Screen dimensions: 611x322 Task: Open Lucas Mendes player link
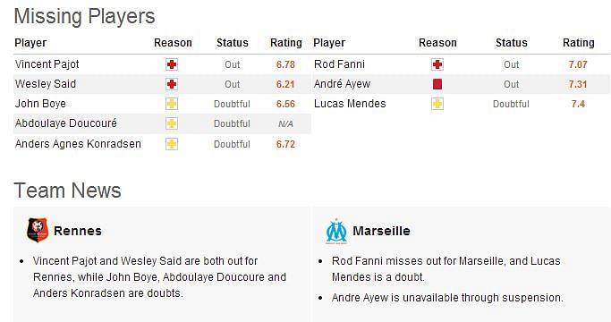(350, 104)
